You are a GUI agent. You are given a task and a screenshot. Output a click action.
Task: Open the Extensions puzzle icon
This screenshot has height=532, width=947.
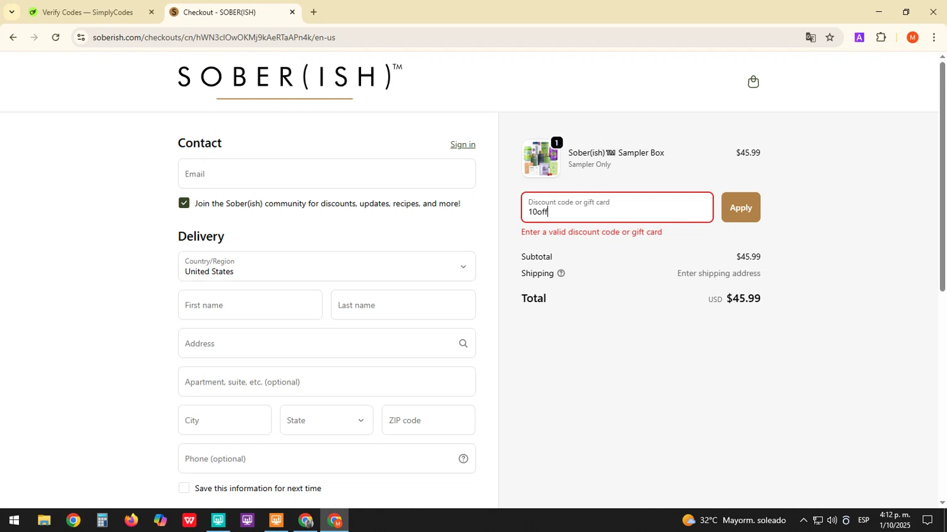click(x=881, y=37)
